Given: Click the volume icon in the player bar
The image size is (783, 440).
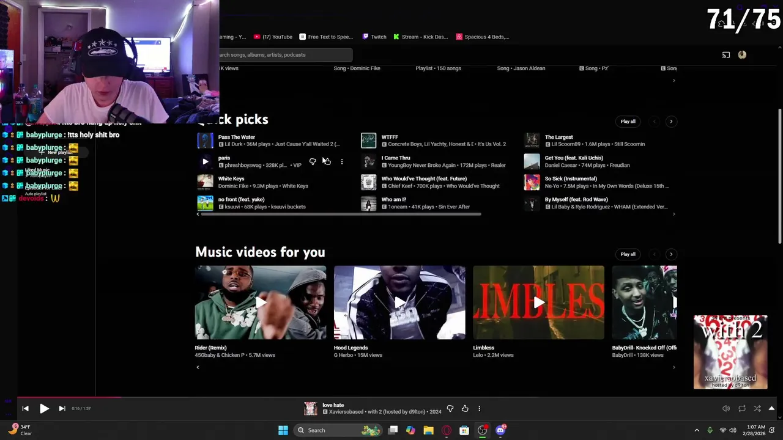Looking at the screenshot, I should (x=726, y=408).
